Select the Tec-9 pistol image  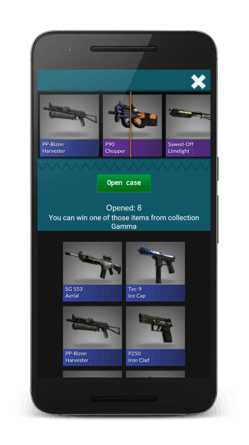click(156, 263)
